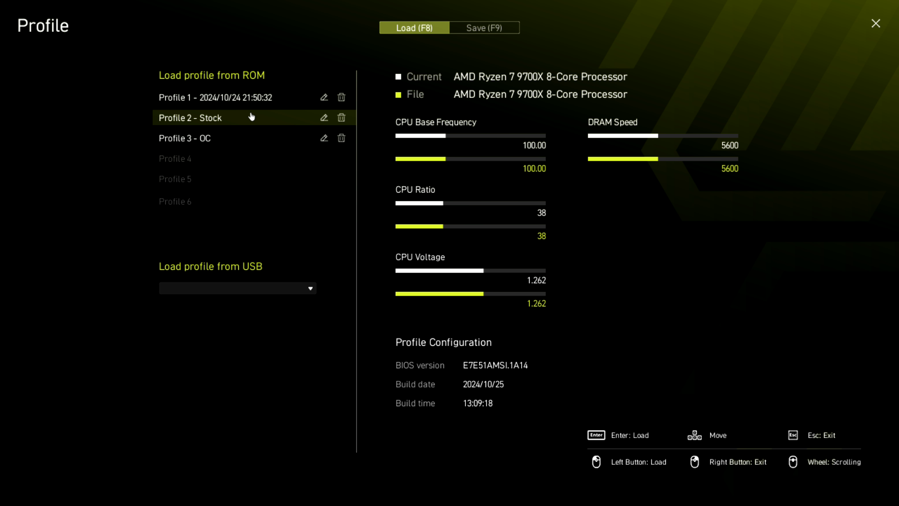Click the Save (F9) button
The height and width of the screenshot is (506, 899).
484,27
